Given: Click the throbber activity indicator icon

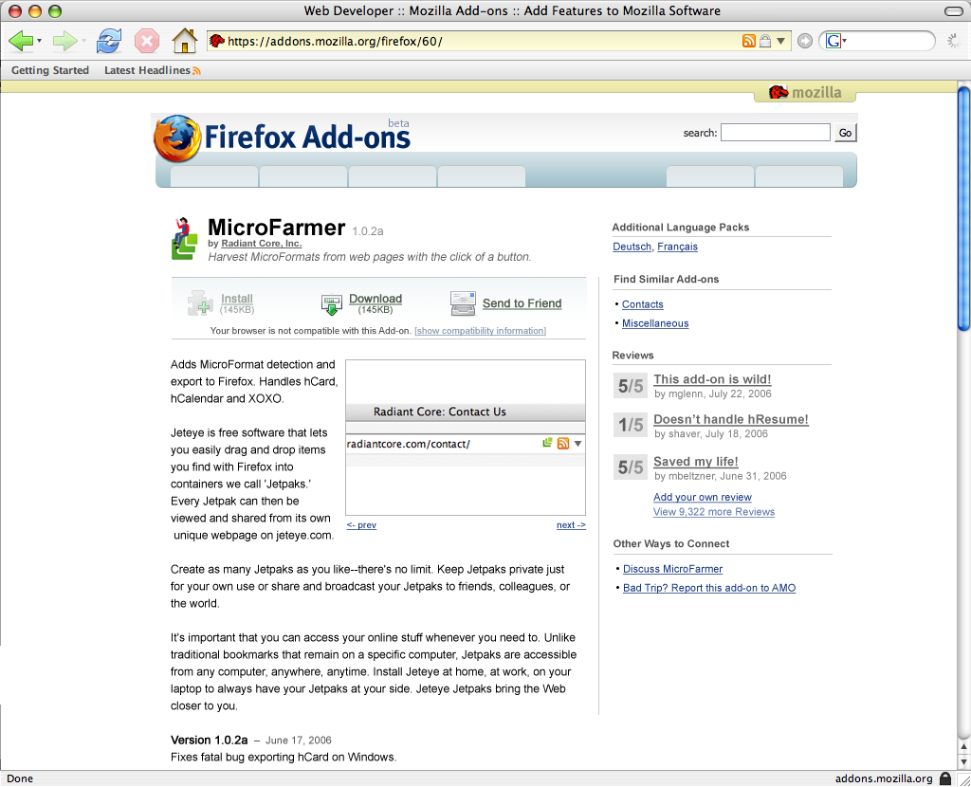Looking at the screenshot, I should point(954,42).
